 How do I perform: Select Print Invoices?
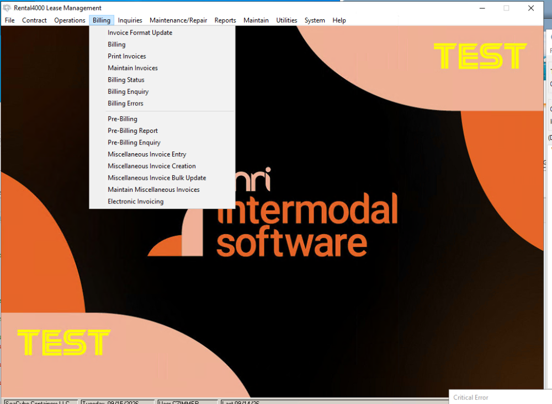point(162,56)
